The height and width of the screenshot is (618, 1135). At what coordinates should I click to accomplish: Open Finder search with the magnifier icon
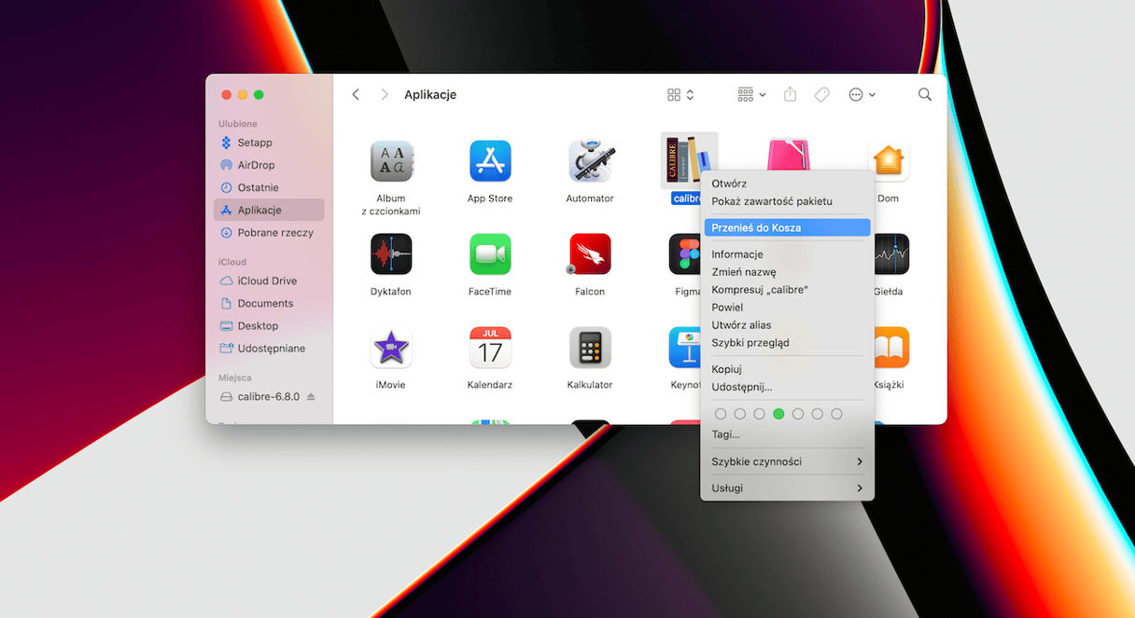click(925, 95)
